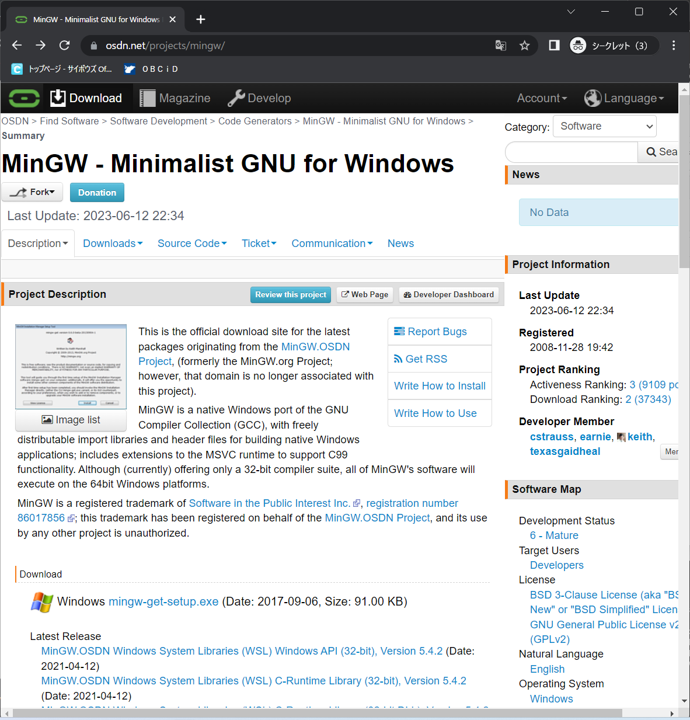Image resolution: width=690 pixels, height=720 pixels.
Task: Toggle the bookmark star in the address bar
Action: pyautogui.click(x=524, y=45)
